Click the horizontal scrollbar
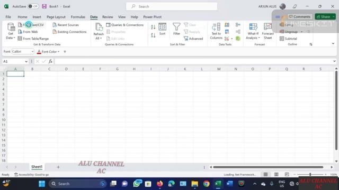Screen dimensions: 339x190 (x=268, y=167)
